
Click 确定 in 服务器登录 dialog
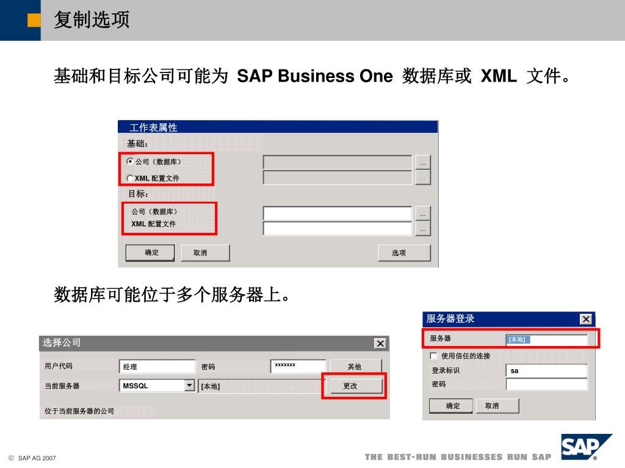point(451,406)
